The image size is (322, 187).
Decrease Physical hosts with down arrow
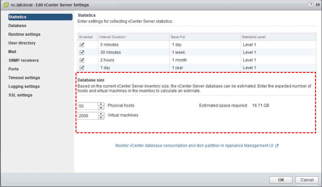pos(101,108)
